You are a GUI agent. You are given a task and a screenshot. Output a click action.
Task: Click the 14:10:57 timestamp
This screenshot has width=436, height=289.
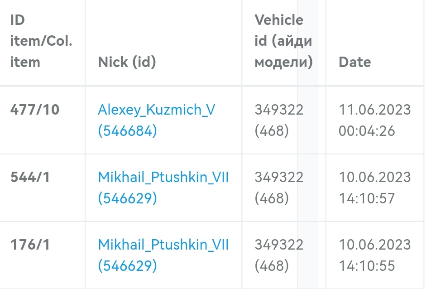367,198
